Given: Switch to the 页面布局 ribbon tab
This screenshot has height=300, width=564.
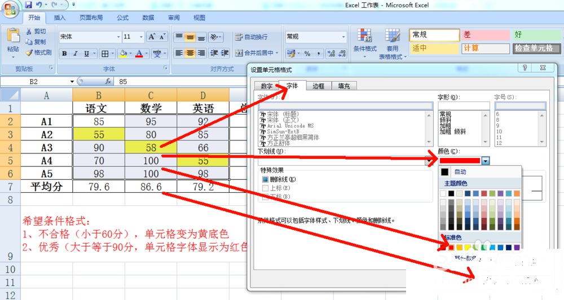Looking at the screenshot, I should 91,17.
